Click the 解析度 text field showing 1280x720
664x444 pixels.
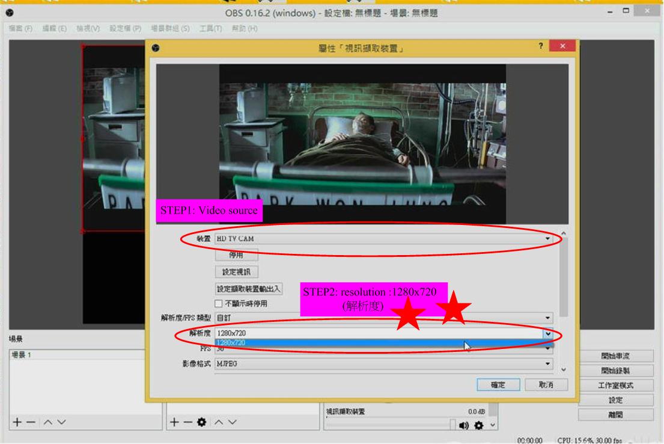(379, 334)
